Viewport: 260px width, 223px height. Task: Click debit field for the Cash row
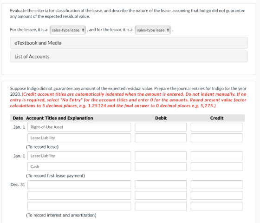click(x=161, y=167)
